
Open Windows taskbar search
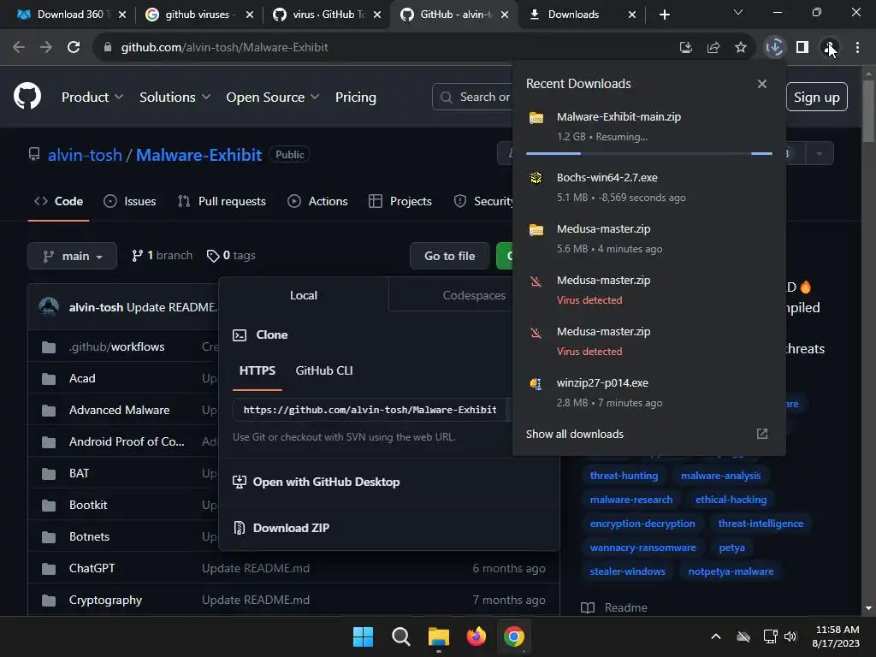coord(400,636)
